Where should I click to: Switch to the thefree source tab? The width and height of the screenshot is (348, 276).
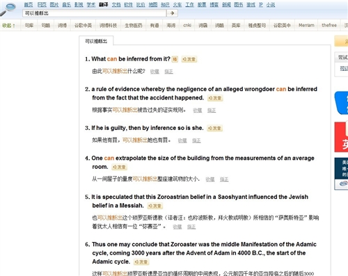(x=329, y=26)
